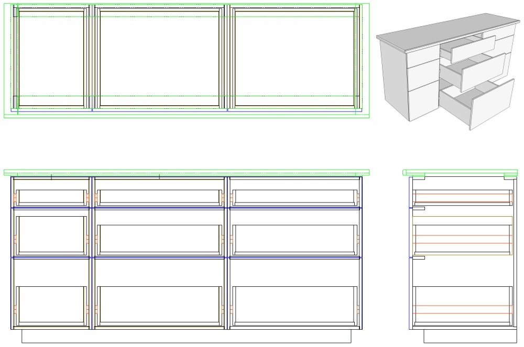Click the green countertop outline in front elevation
The width and height of the screenshot is (524, 347).
click(186, 172)
